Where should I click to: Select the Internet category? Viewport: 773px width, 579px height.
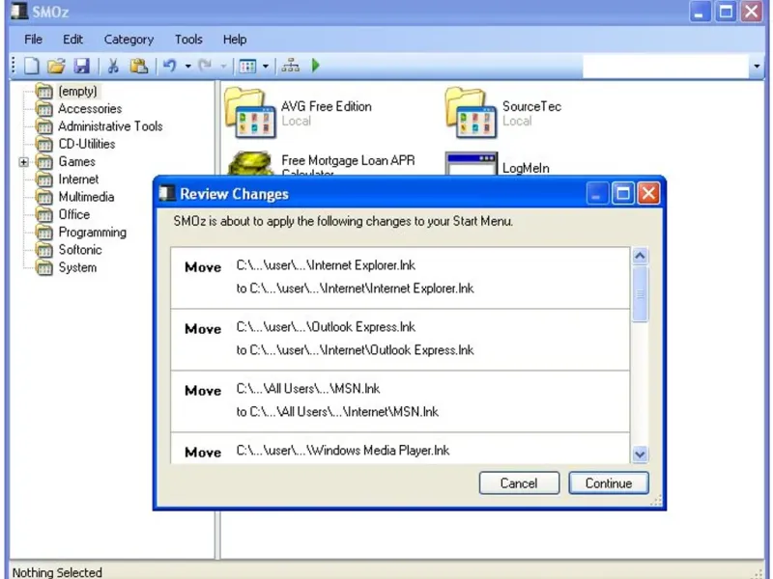tap(78, 179)
